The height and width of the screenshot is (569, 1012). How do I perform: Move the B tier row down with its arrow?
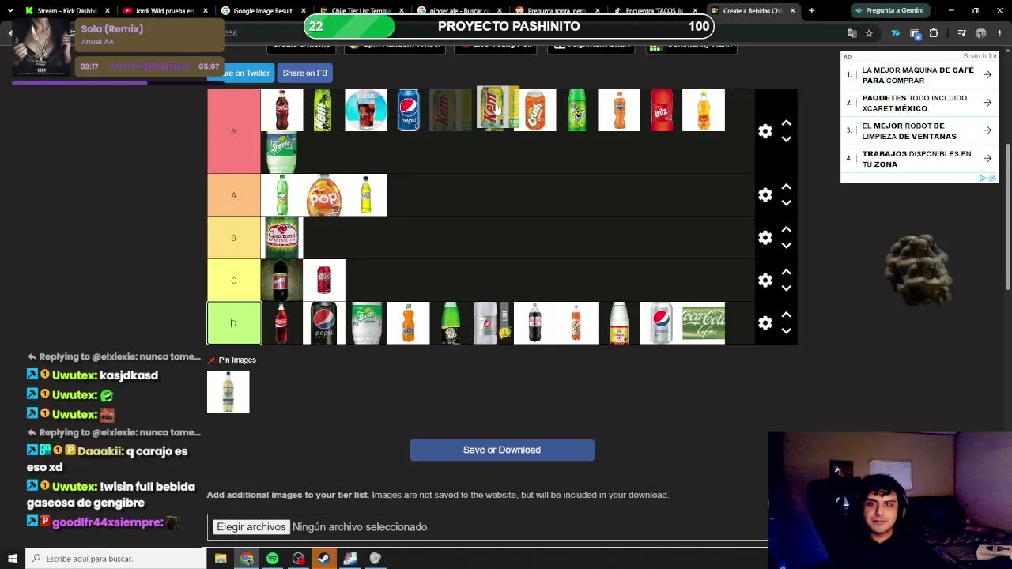point(786,246)
